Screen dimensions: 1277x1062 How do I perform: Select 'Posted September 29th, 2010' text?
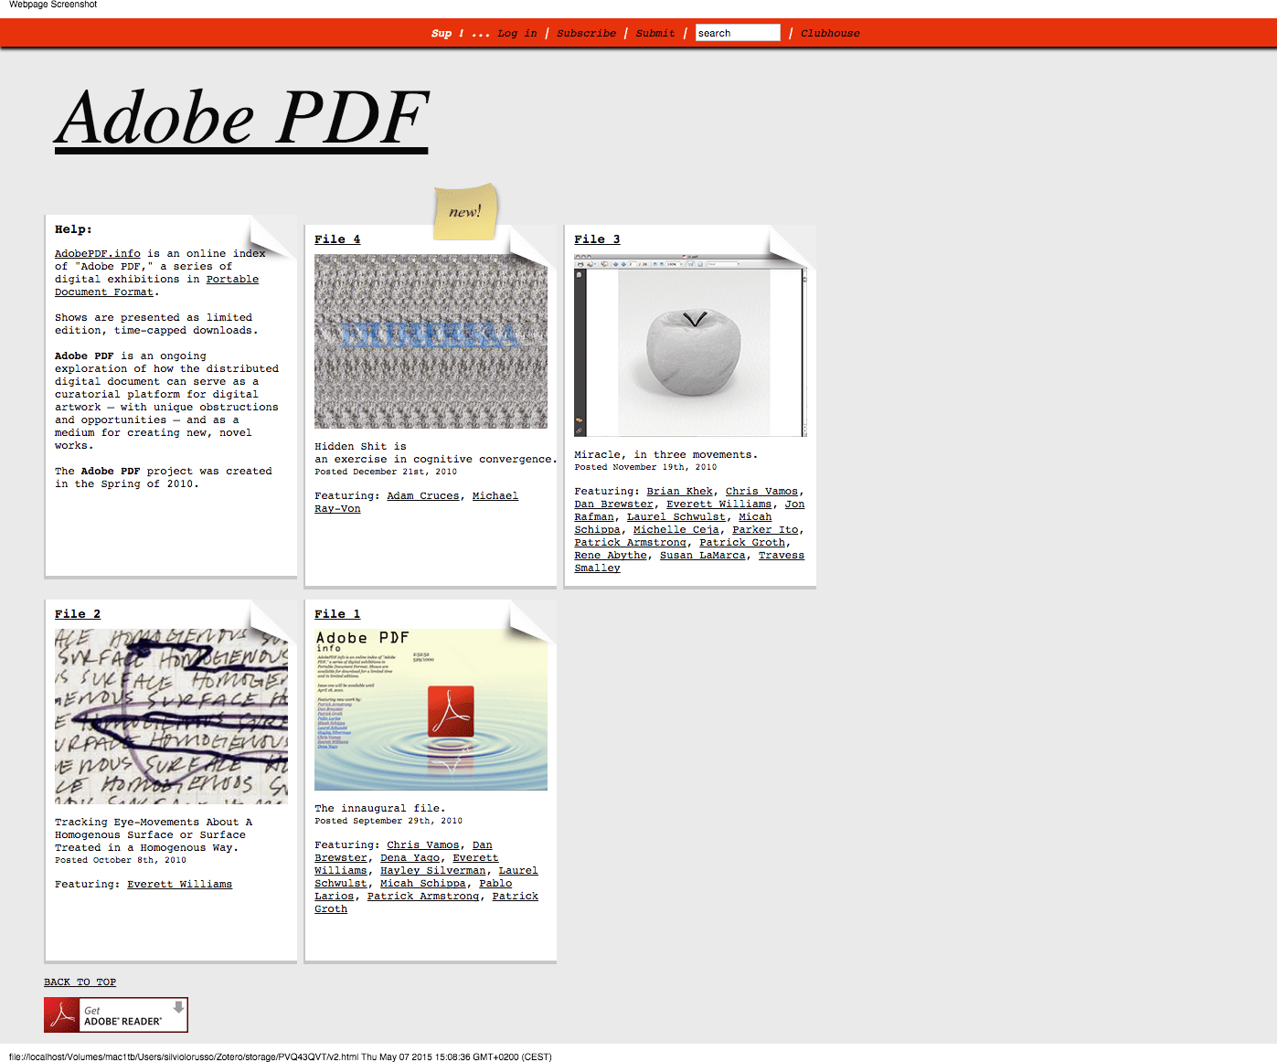coord(388,821)
